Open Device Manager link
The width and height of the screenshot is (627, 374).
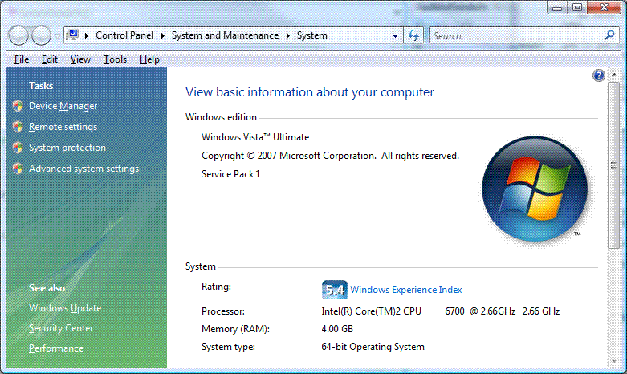click(x=63, y=106)
